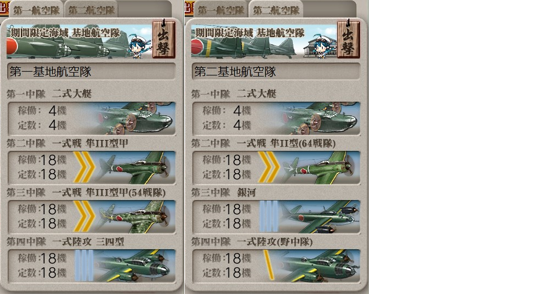
Task: Select the 二式大艇 flying boat in second air base
Action: [276, 119]
